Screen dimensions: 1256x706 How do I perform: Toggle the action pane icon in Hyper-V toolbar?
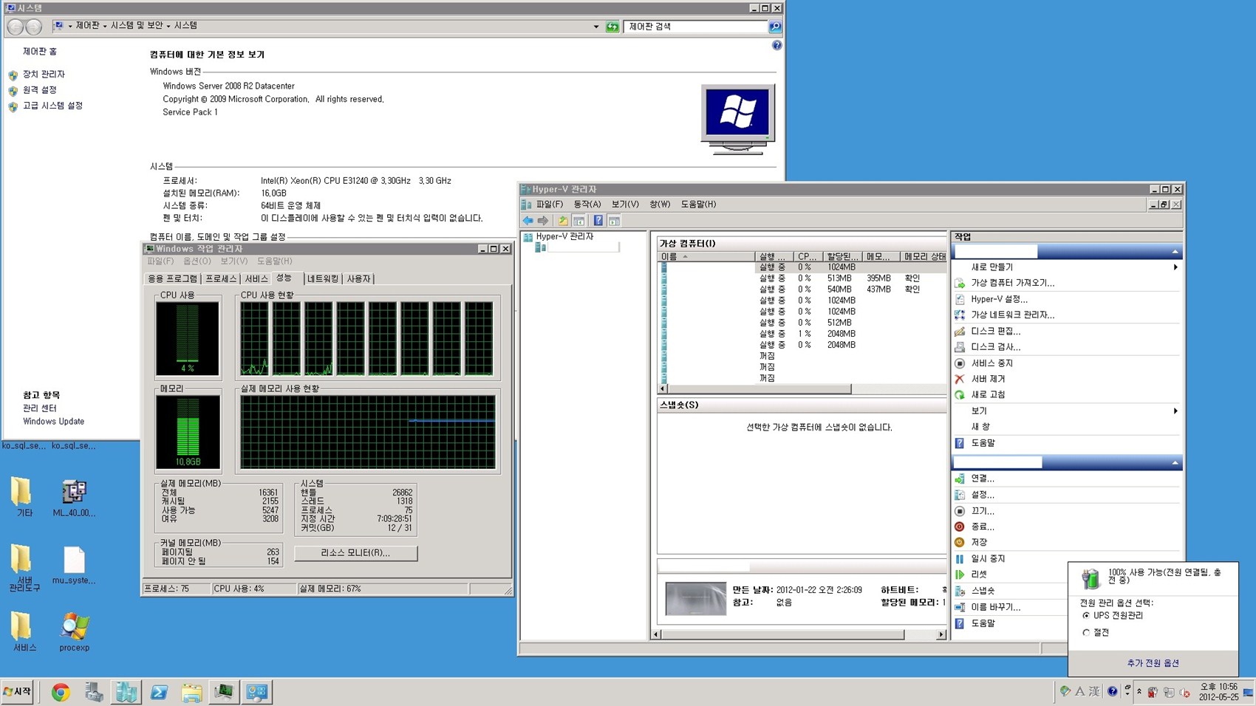tap(614, 221)
